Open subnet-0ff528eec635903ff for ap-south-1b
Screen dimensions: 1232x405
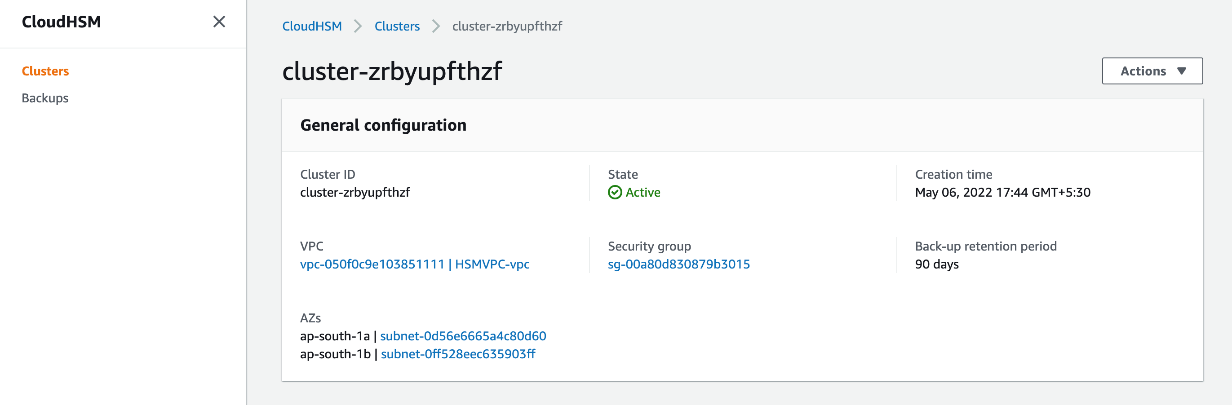(x=458, y=354)
